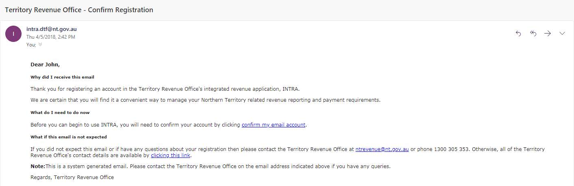Screen dimensions: 574x186
Task: Click the Dear John greeting
Action: pos(45,65)
